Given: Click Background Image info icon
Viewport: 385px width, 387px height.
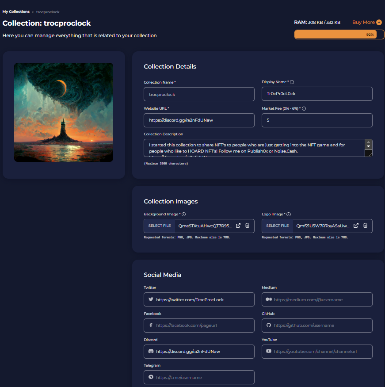Looking at the screenshot, I should pyautogui.click(x=184, y=214).
